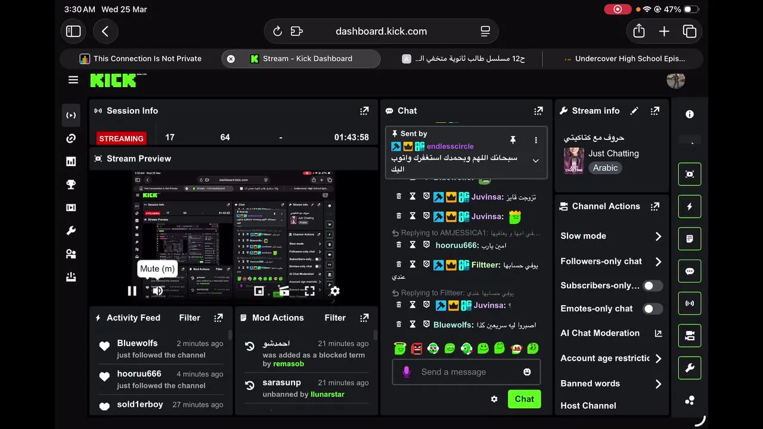This screenshot has width=763, height=429.
Task: Edit Stream info with pencil icon
Action: click(634, 111)
